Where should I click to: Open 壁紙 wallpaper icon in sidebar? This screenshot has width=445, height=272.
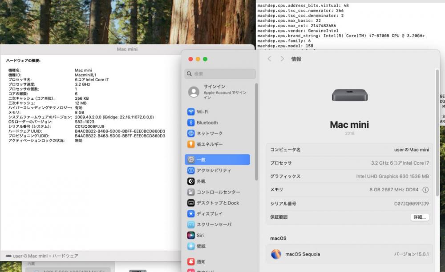191,246
